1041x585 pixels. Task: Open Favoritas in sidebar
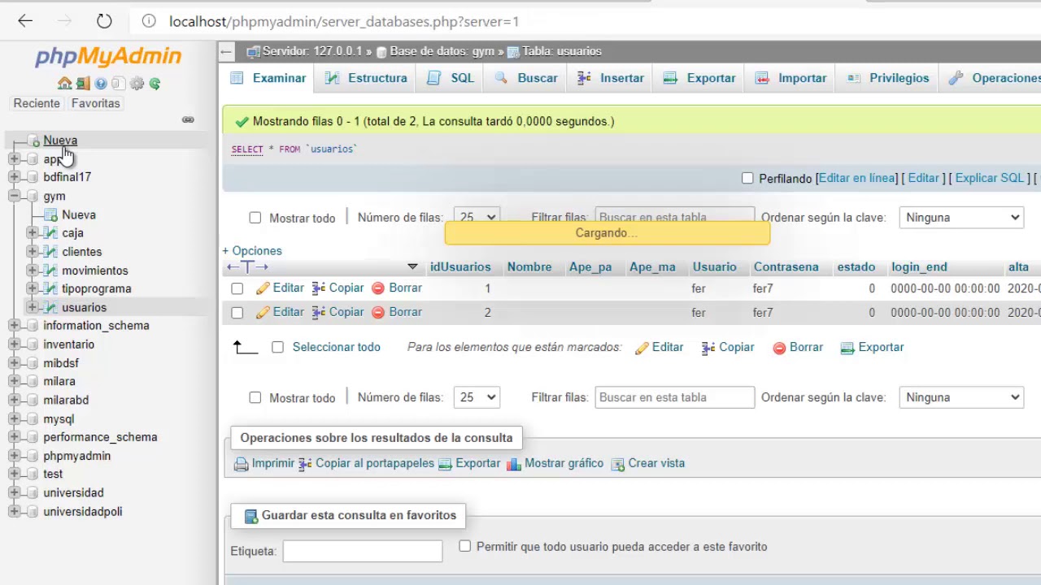(95, 103)
